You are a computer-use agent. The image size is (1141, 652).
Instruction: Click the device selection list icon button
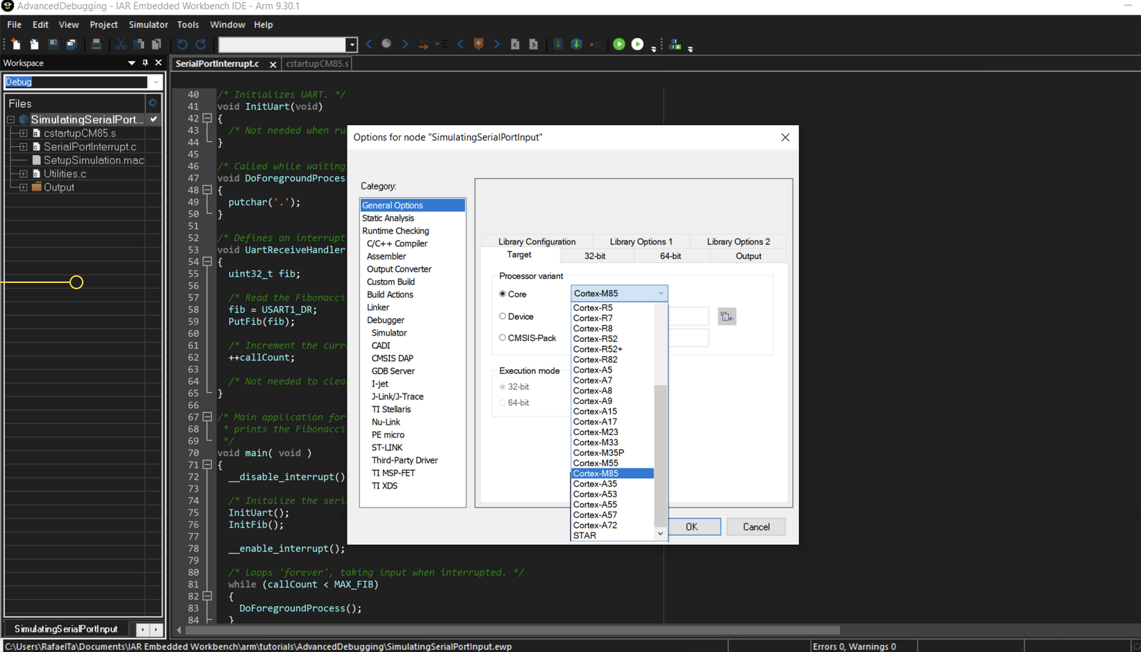pyautogui.click(x=727, y=317)
